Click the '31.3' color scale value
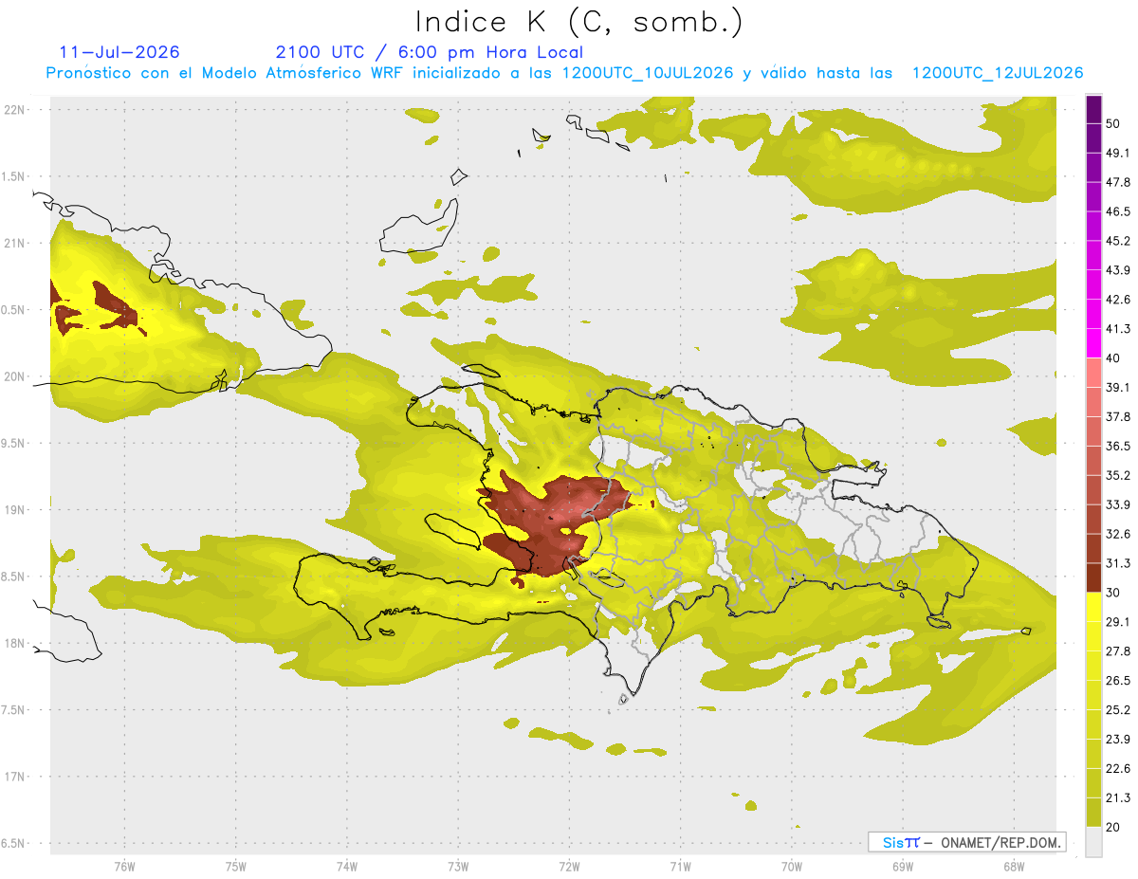The height and width of the screenshot is (879, 1138). pos(1118,563)
